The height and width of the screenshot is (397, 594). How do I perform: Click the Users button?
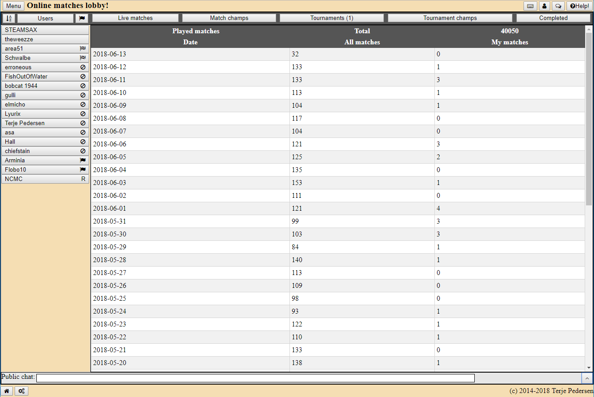coord(45,18)
